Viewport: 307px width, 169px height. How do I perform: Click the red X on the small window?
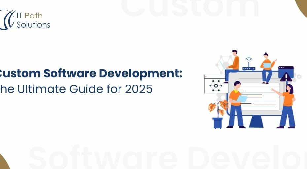[x=206, y=77]
